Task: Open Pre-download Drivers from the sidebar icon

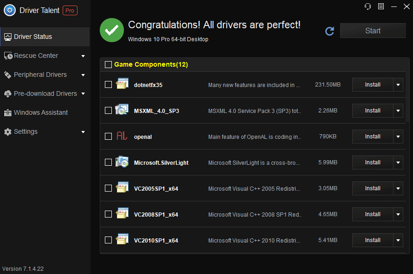Action: pos(7,93)
